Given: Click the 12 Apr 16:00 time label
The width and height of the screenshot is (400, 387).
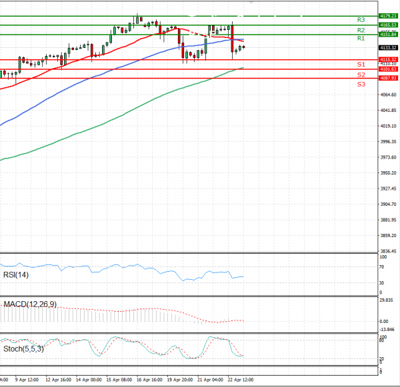Looking at the screenshot, I should 59,380.
